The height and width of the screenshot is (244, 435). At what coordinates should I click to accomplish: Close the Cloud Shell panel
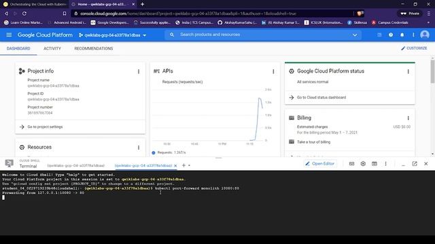coord(426,164)
